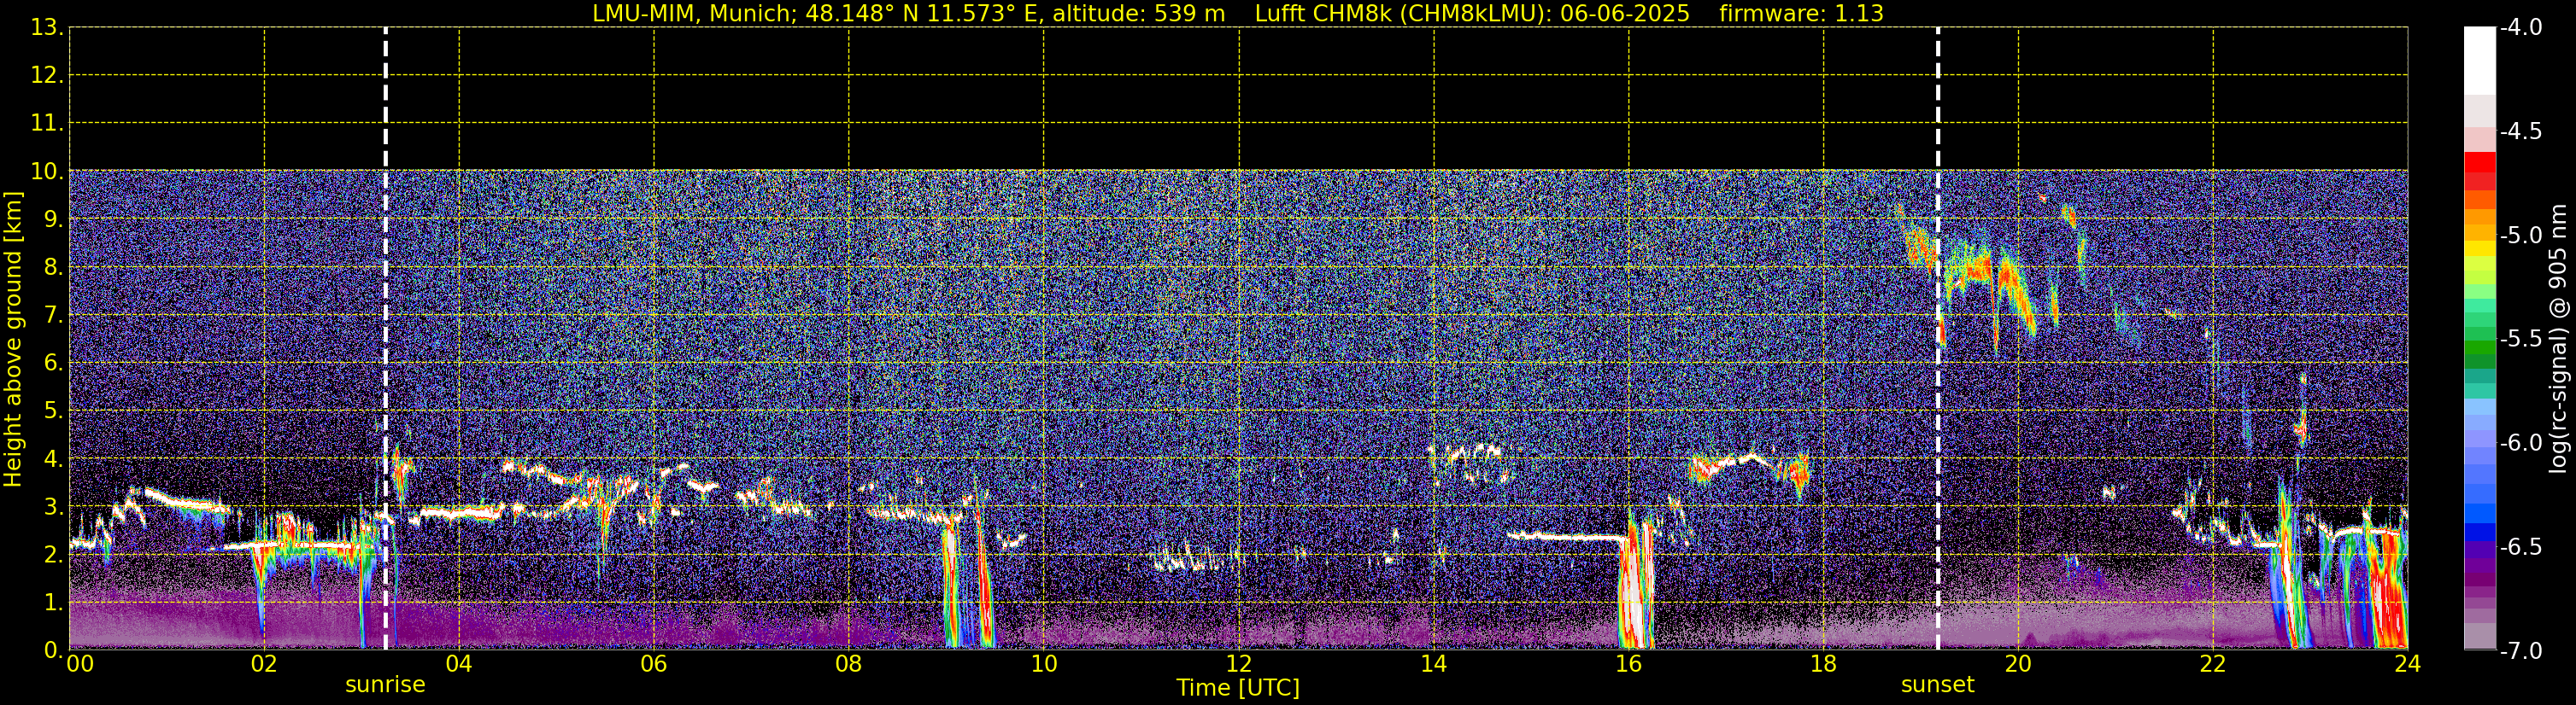
Task: Click the '4.' height tick label
Action: pyautogui.click(x=53, y=459)
